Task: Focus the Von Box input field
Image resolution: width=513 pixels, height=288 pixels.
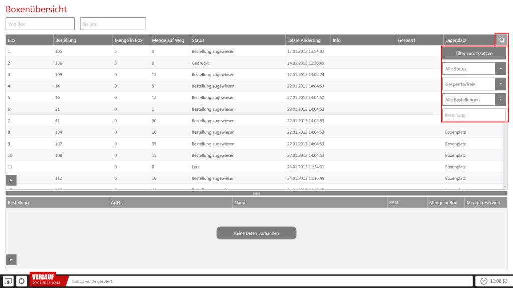Action: pyautogui.click(x=40, y=24)
